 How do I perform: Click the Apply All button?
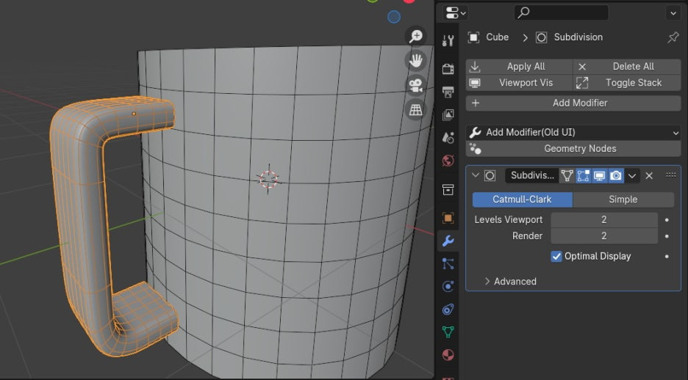(519, 67)
